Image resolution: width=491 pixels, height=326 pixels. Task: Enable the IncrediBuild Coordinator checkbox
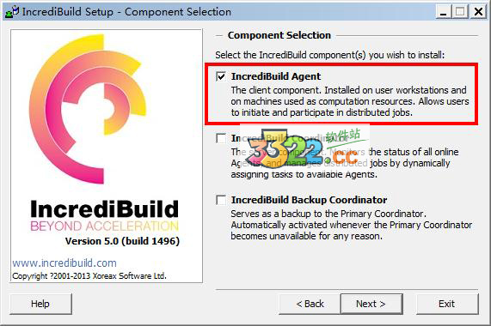221,138
